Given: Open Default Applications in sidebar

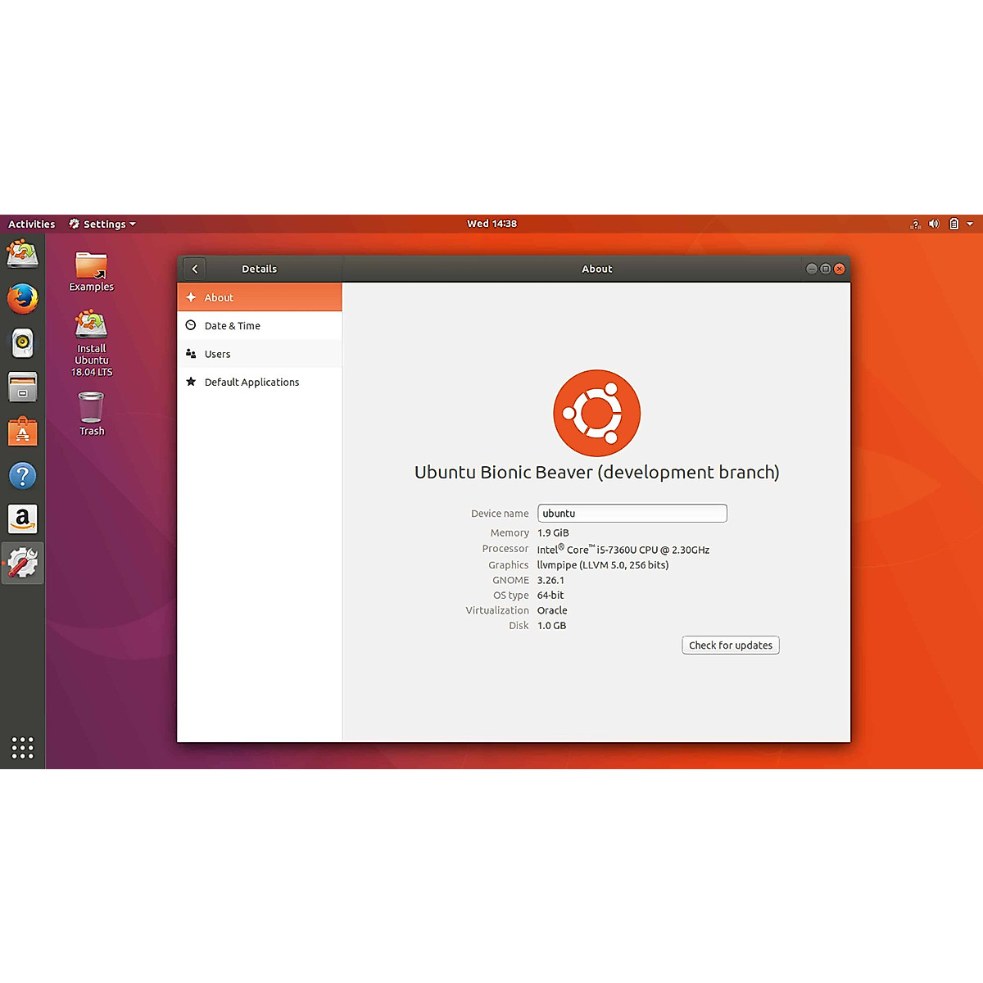Looking at the screenshot, I should (x=251, y=383).
